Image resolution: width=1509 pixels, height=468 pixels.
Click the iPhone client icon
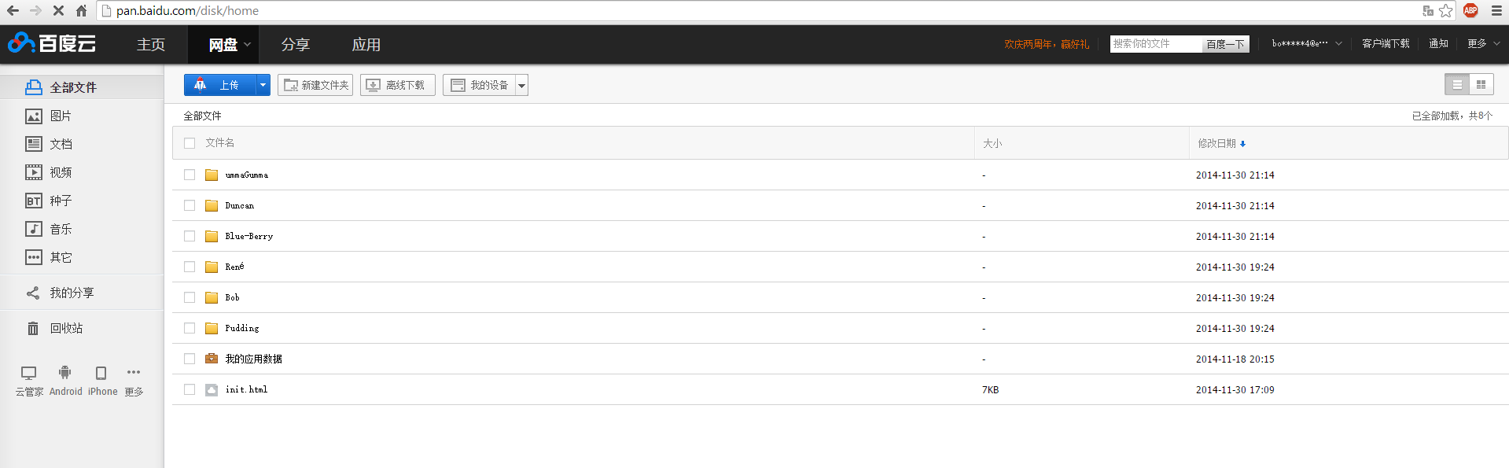tap(101, 373)
